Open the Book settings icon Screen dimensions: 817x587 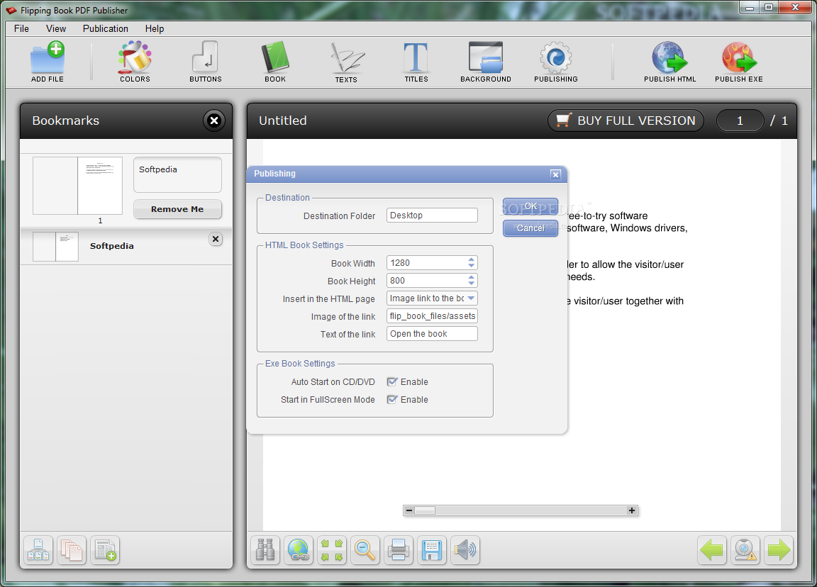275,62
